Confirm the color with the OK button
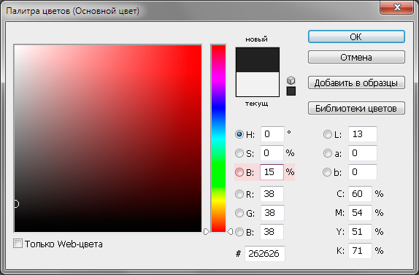Screen dimensions: 419x275 pos(356,36)
